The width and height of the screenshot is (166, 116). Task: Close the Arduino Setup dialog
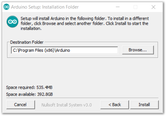(153, 7)
